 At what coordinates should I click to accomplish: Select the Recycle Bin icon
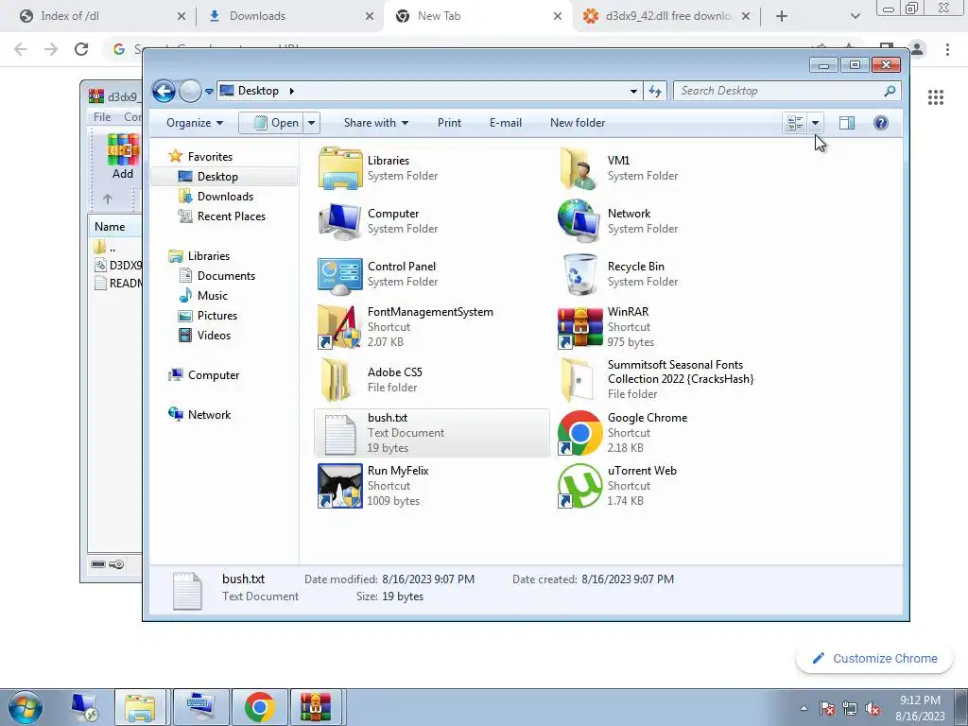[x=580, y=274]
